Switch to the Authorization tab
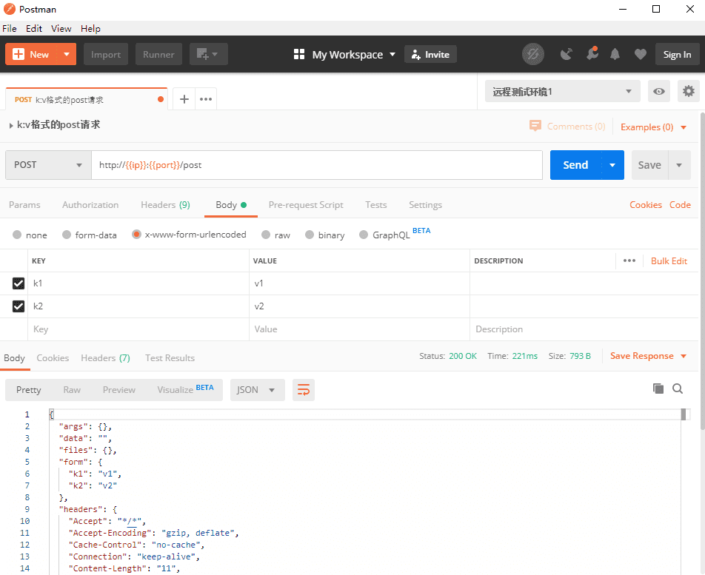 [90, 205]
